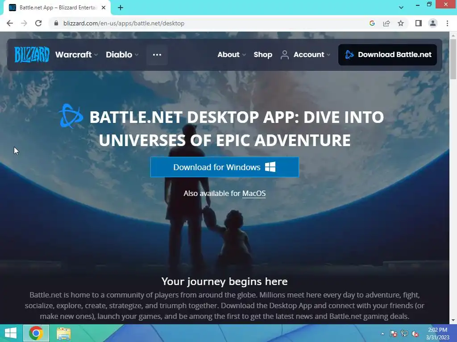Open the MacOS download link
Viewport: 457px width, 342px height.
[254, 193]
